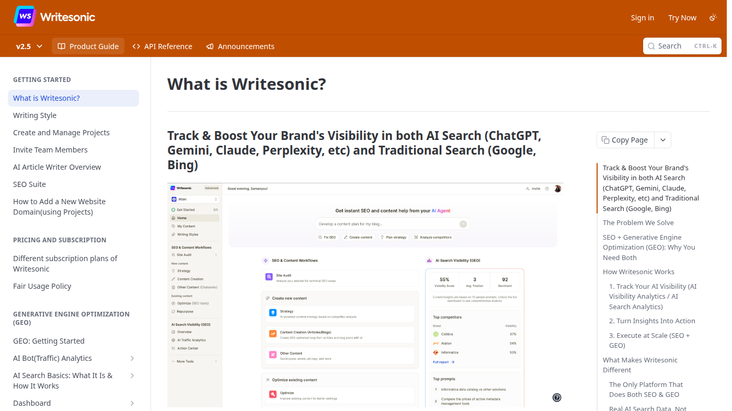Open Different subscription plans of Writesonic
The image size is (732, 411).
point(73,264)
